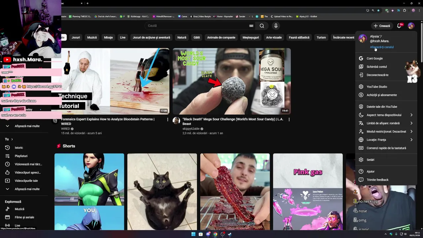
Task: Open the on-screen keyboard icon in search box
Action: tap(251, 26)
